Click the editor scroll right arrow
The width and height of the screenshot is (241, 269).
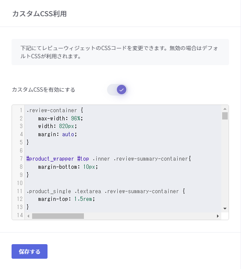(218, 216)
